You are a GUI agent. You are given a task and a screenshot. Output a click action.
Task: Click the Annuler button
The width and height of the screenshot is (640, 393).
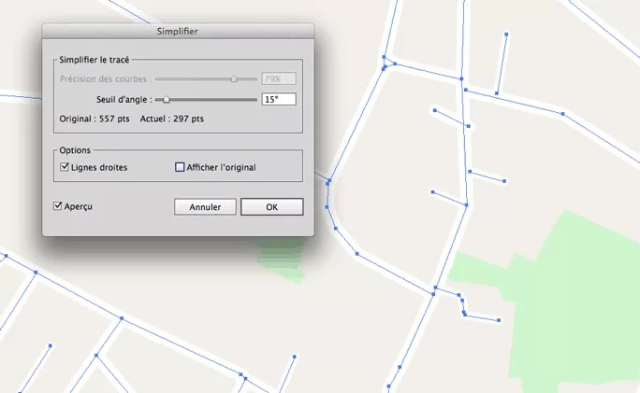tap(205, 207)
